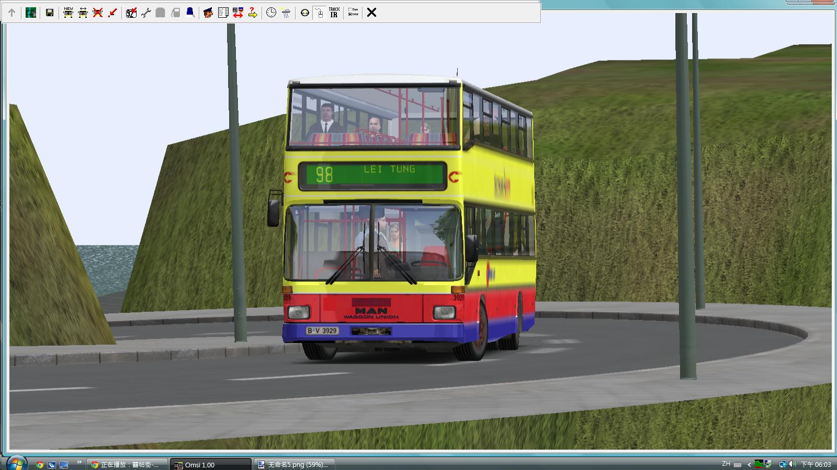Switch to the Omsi 1.00 taskbar button
The height and width of the screenshot is (470, 837).
pos(211,464)
